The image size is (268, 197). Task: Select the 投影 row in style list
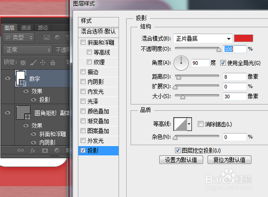point(99,150)
